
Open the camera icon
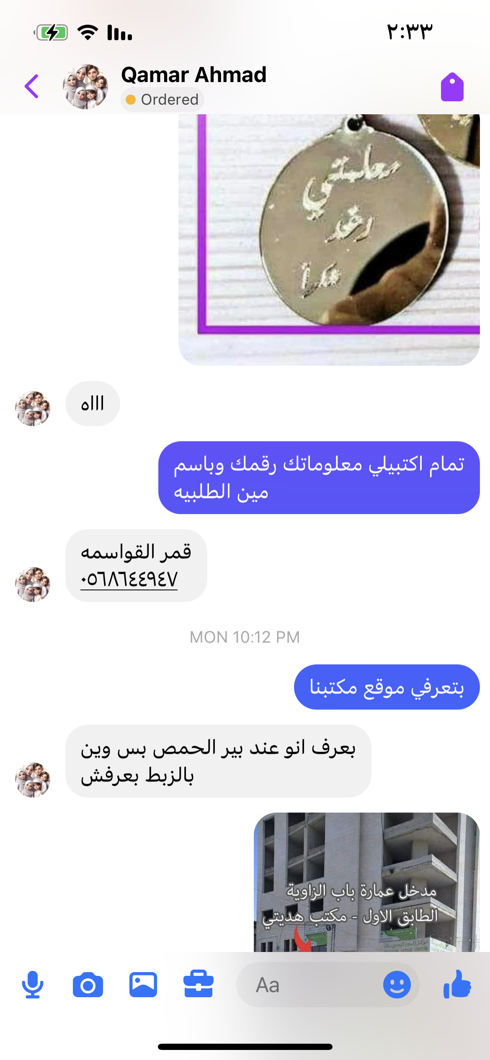(x=88, y=985)
